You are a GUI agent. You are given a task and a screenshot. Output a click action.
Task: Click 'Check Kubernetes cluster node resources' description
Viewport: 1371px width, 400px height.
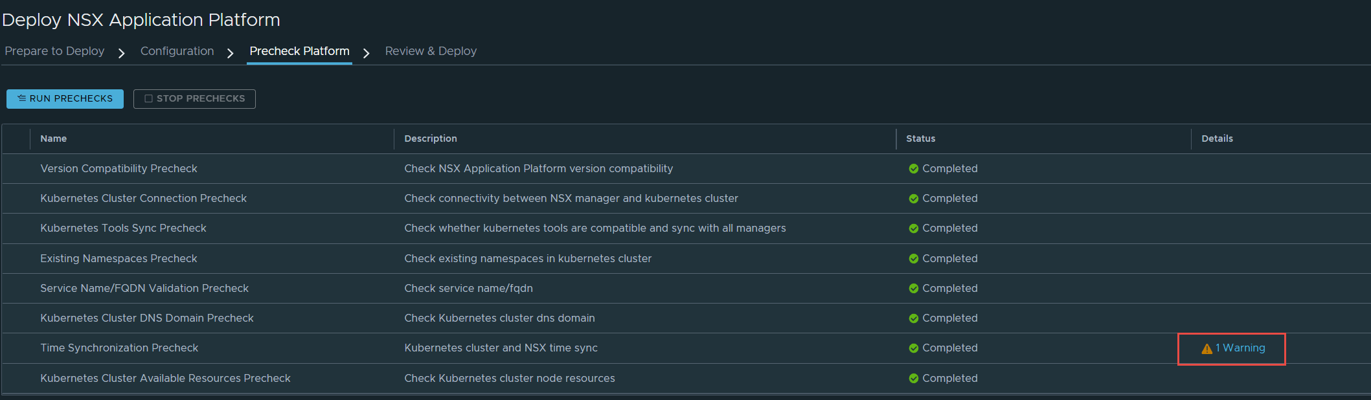pos(510,378)
